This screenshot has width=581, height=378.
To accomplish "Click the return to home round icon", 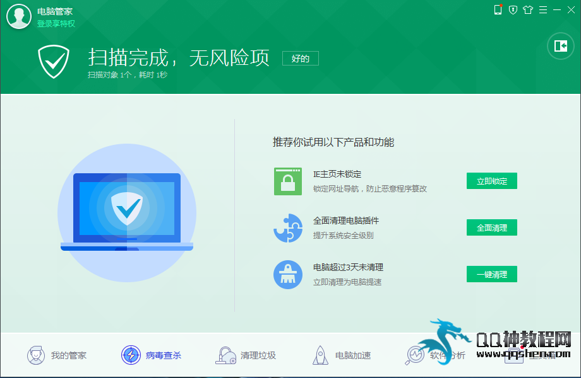I will pos(561,46).
